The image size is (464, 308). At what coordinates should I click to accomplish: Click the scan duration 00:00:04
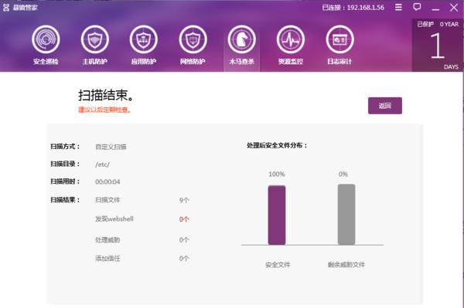pyautogui.click(x=107, y=182)
